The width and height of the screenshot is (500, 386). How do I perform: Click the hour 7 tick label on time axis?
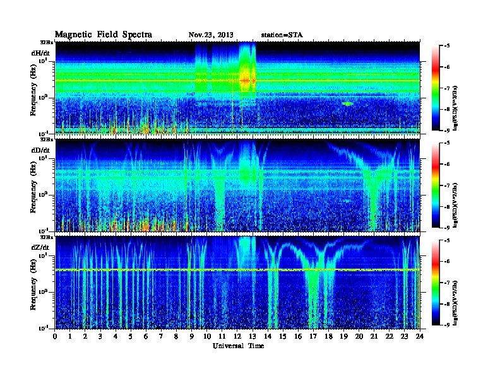tap(161, 337)
